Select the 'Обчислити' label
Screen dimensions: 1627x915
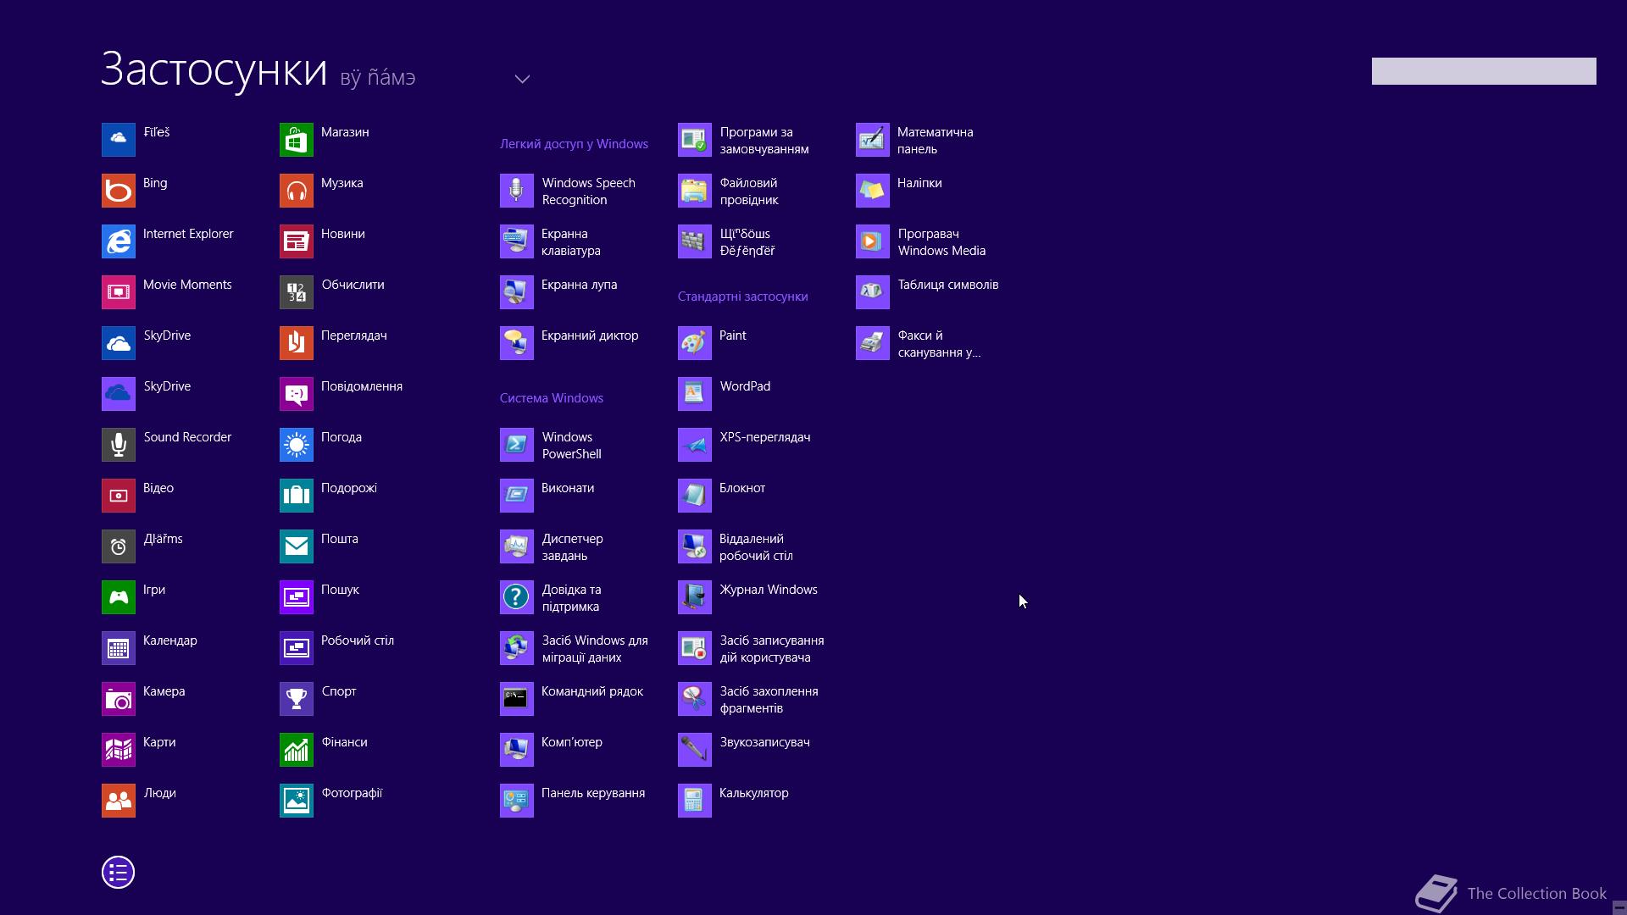[x=353, y=285]
